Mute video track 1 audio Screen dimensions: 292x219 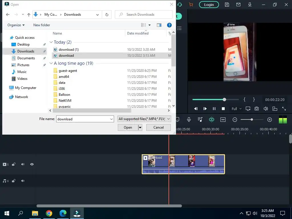23,164
